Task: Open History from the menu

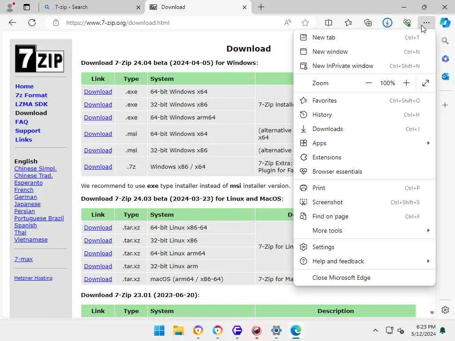Action: tap(364, 115)
